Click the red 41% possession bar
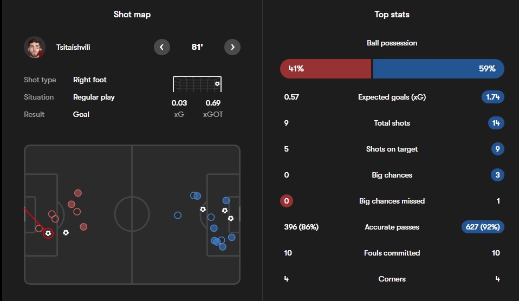 (325, 69)
